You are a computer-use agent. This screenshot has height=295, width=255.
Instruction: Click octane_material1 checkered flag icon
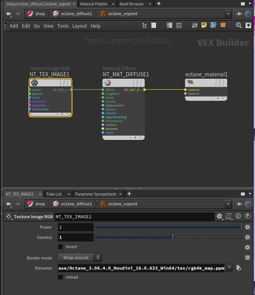190,82
